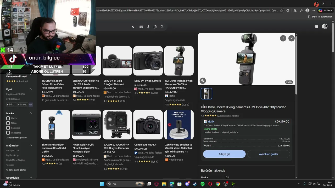Open the product panel more options menu
This screenshot has width=335, height=188.
pos(283,38)
